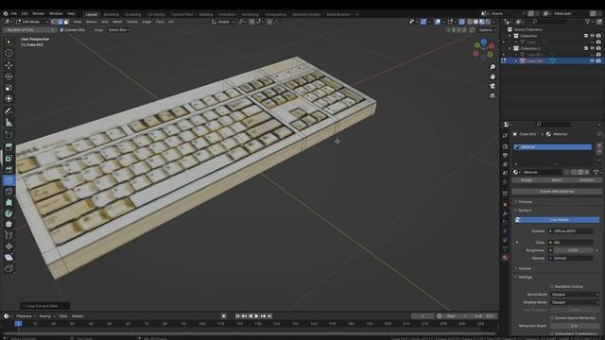The height and width of the screenshot is (340, 605).
Task: Select the Measure tool
Action: pyautogui.click(x=9, y=123)
